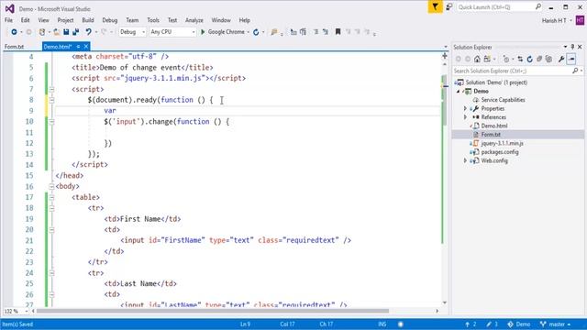Image resolution: width=587 pixels, height=330 pixels.
Task: Pin the Demo.html tab
Action: pos(78,47)
